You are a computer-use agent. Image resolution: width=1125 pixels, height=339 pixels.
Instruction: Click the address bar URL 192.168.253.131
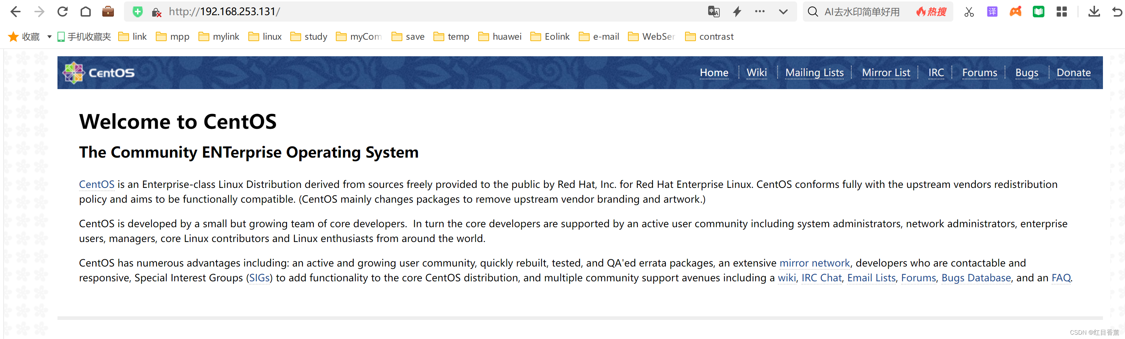(x=224, y=12)
